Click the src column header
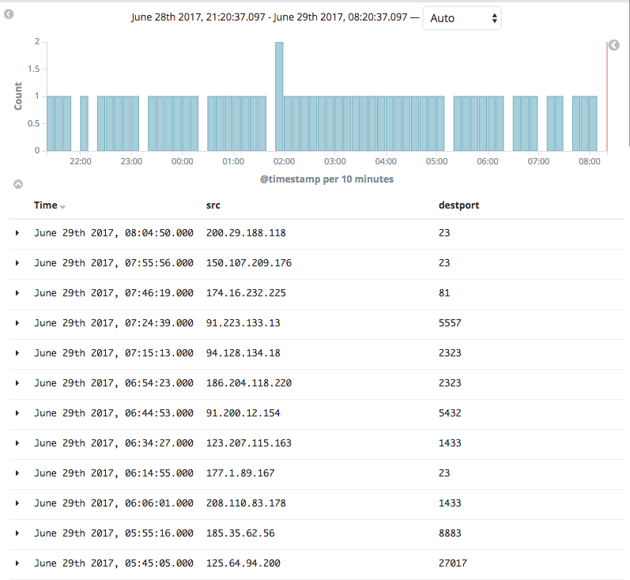This screenshot has width=630, height=580. [x=213, y=205]
